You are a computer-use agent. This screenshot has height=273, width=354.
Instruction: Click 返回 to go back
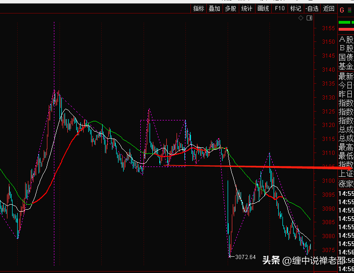point(329,8)
